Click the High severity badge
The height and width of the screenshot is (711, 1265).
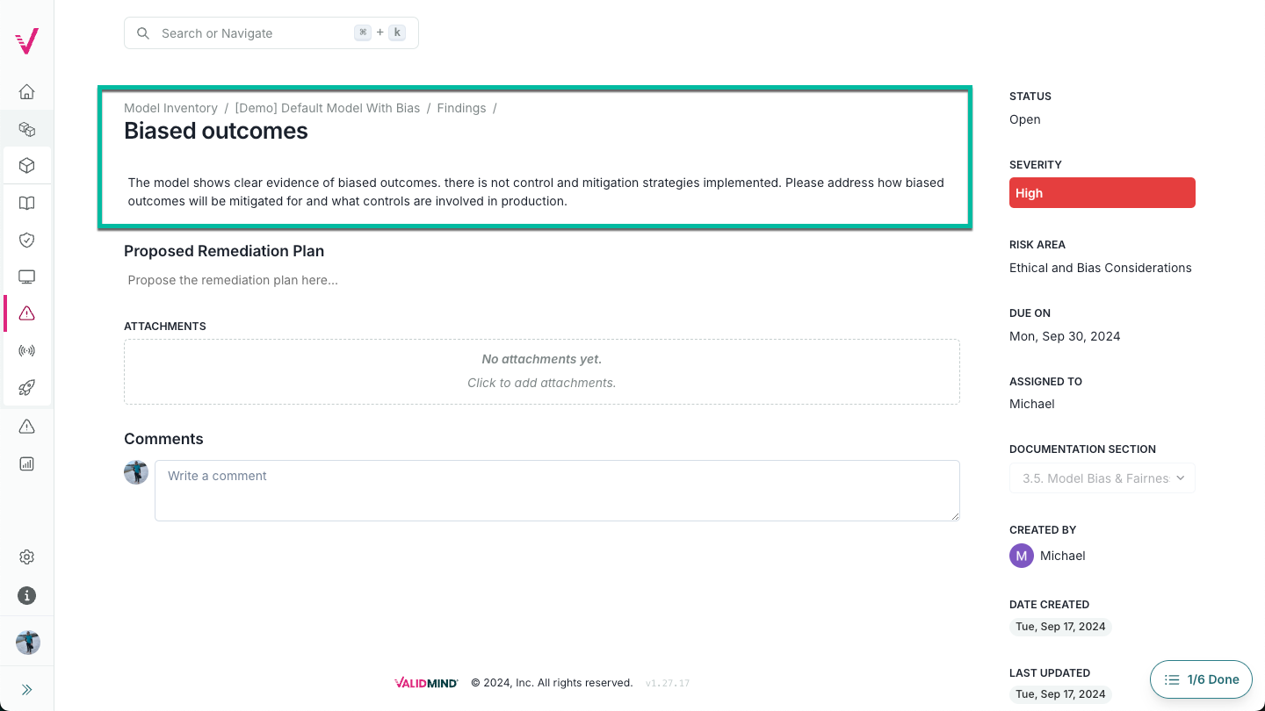[x=1102, y=192]
